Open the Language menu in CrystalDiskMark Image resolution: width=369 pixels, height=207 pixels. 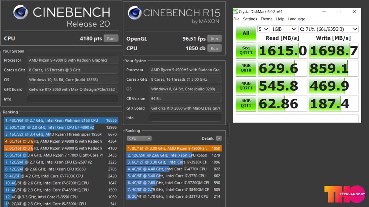pyautogui.click(x=297, y=19)
